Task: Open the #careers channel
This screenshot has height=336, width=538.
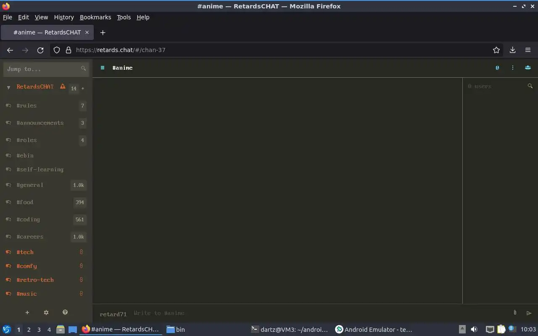Action: tap(46, 236)
